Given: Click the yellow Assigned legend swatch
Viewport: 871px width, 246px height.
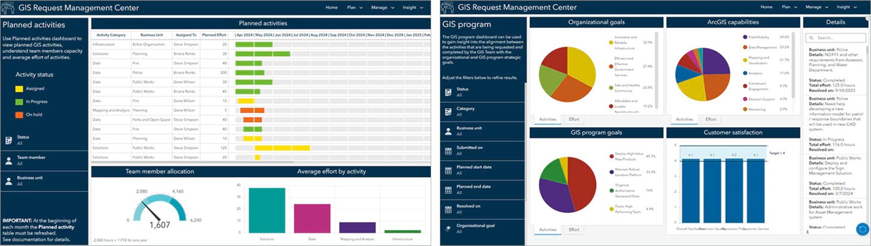Looking at the screenshot, I should coord(19,89).
